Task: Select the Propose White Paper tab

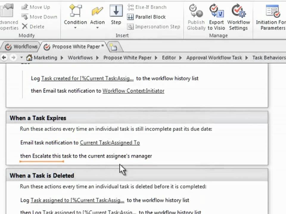Action: (x=74, y=47)
